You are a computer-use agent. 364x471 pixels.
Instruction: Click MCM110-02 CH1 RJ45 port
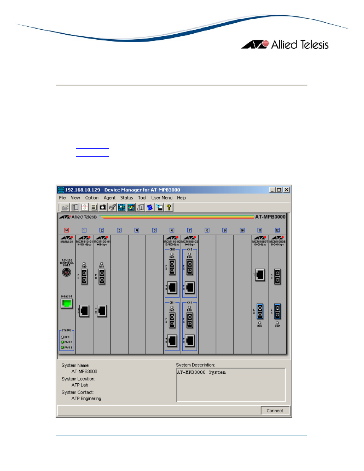pyautogui.click(x=172, y=340)
